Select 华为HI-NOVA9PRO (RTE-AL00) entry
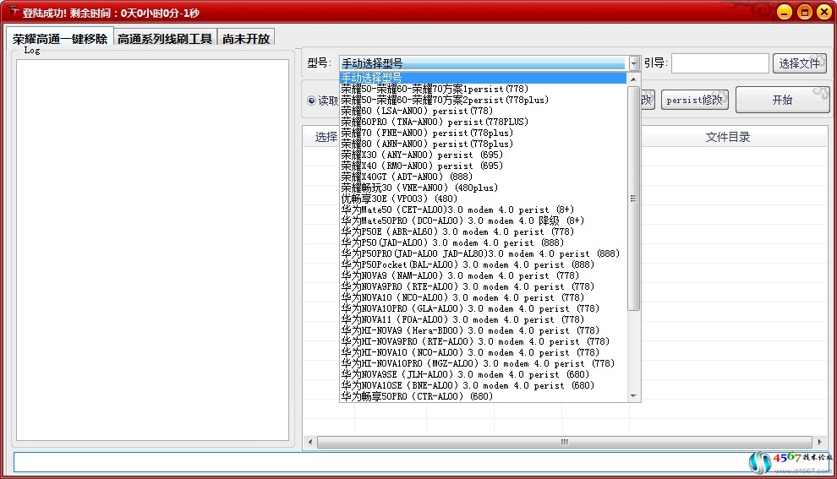The image size is (837, 479). coord(483,341)
